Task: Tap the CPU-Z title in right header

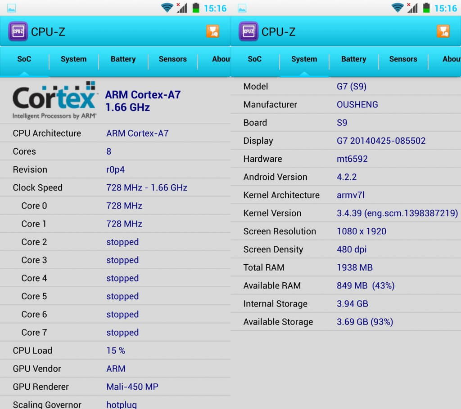Action: tap(278, 32)
